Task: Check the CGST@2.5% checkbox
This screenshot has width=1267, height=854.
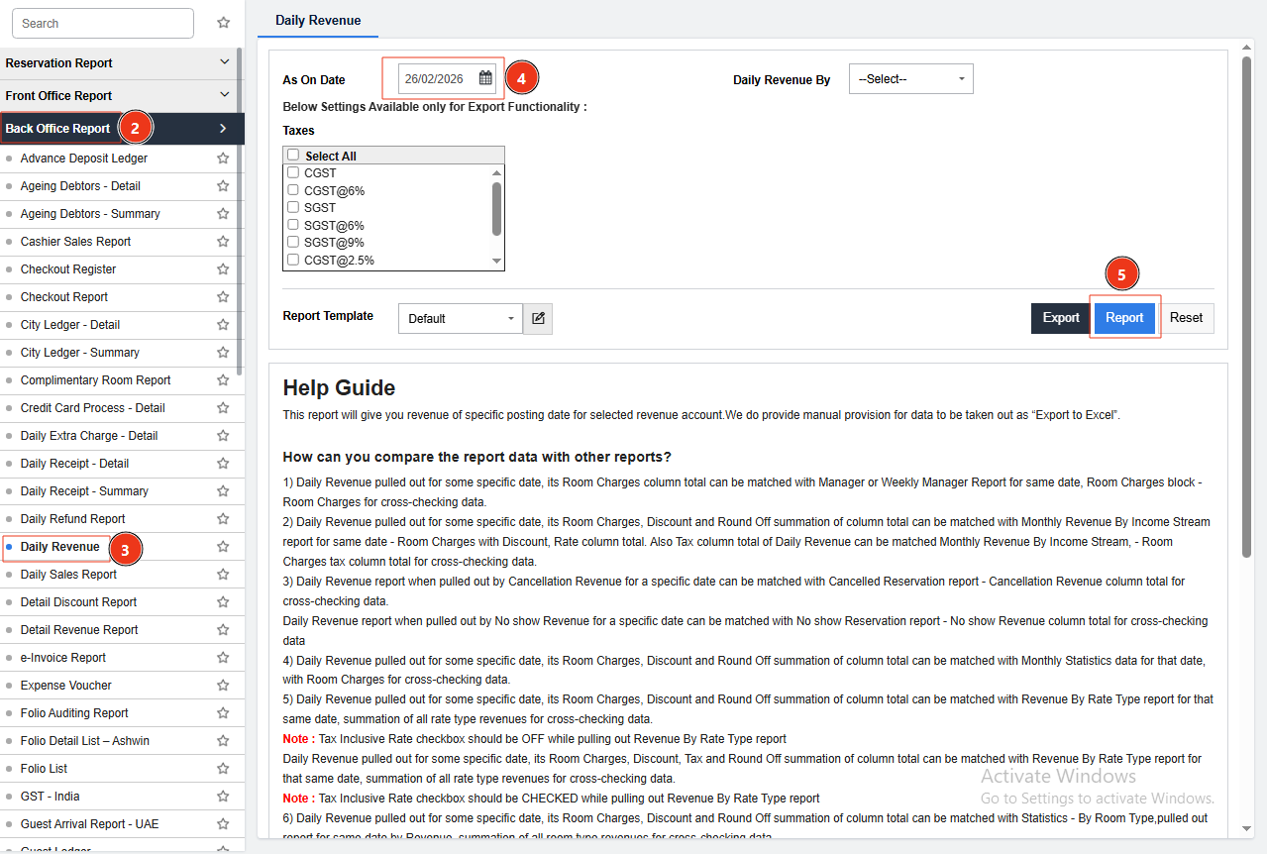Action: click(x=293, y=260)
